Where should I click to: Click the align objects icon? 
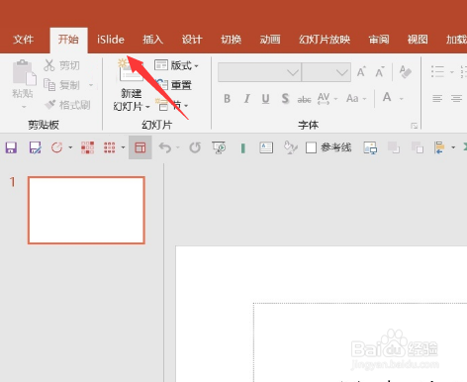pos(439,147)
